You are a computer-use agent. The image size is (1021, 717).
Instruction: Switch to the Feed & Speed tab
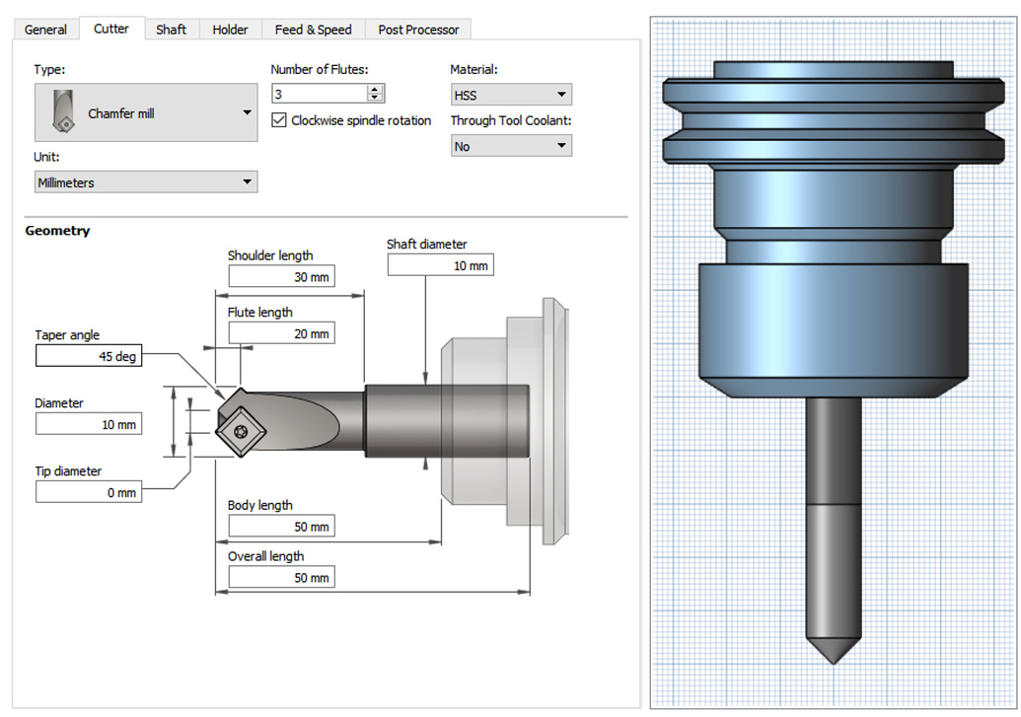coord(313,29)
